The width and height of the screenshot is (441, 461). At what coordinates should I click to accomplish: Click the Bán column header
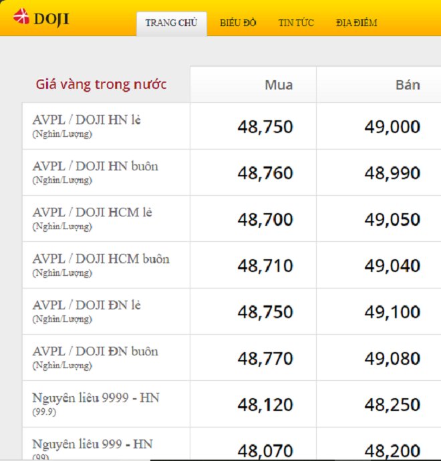point(408,86)
